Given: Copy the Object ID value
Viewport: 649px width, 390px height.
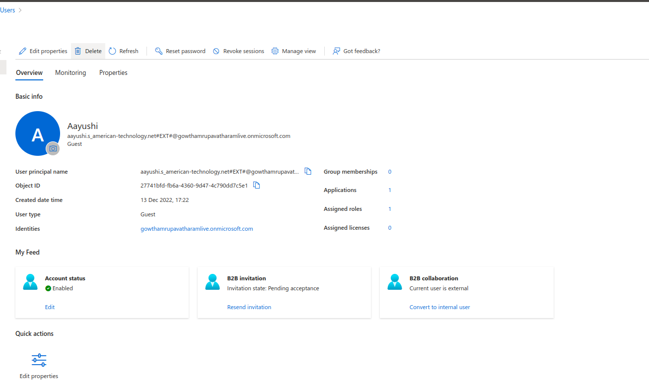Looking at the screenshot, I should click(x=256, y=185).
